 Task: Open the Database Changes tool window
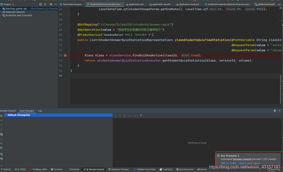[119, 169]
